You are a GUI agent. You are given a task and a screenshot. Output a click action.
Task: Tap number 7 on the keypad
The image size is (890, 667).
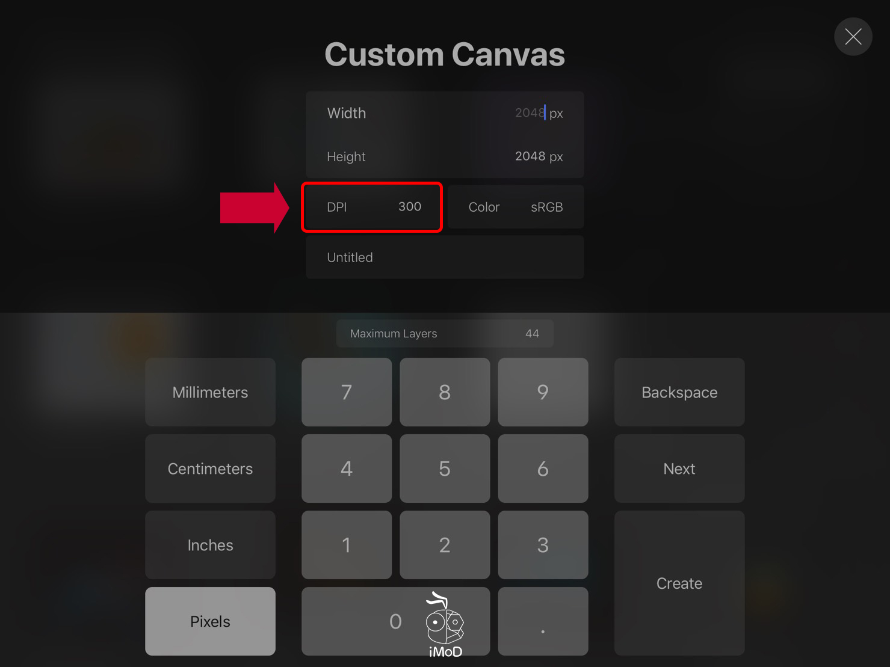click(x=347, y=392)
